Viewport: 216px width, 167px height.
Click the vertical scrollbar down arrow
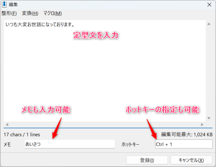pos(209,118)
